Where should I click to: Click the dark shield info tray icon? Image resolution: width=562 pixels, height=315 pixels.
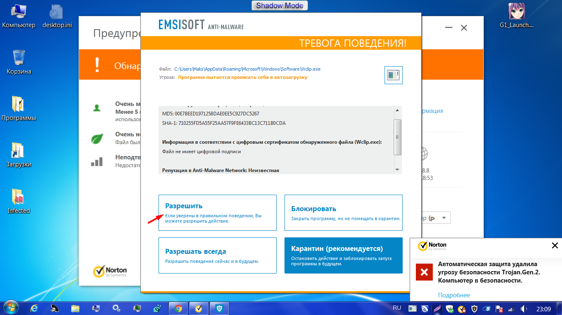pyautogui.click(x=474, y=308)
